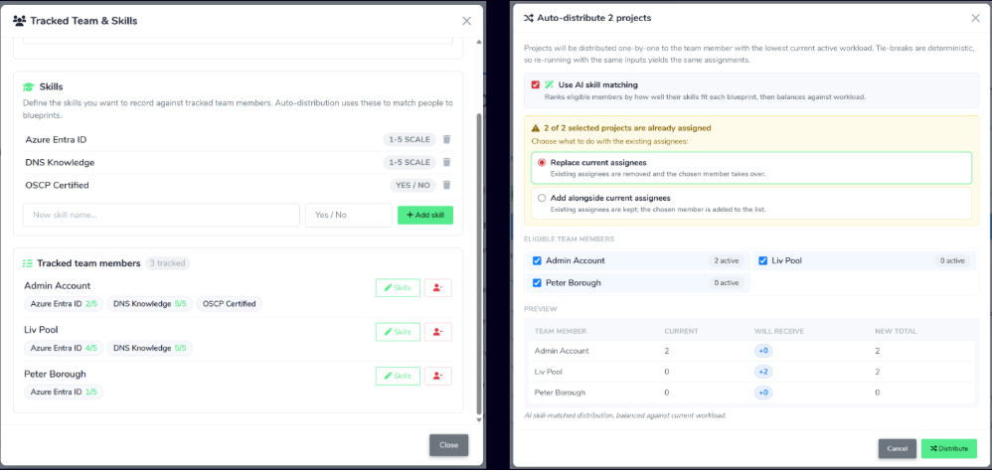Open the Yes / No skill type dropdown
Screen dimensions: 992x472
point(349,215)
